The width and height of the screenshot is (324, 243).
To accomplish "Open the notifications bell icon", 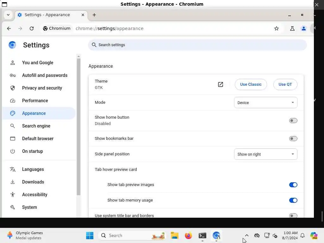I will (x=302, y=235).
